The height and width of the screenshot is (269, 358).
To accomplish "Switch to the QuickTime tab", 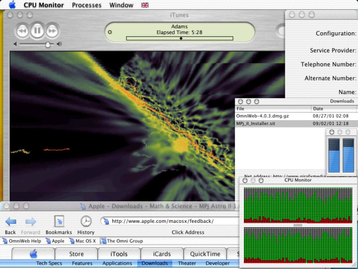I will click(x=205, y=254).
